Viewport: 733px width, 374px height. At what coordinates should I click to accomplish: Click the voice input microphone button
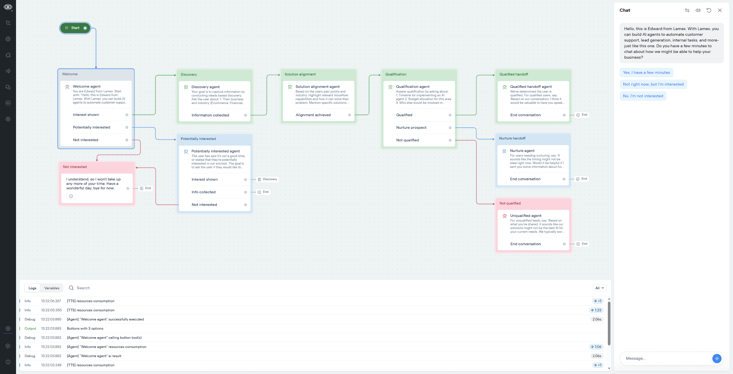[717, 358]
